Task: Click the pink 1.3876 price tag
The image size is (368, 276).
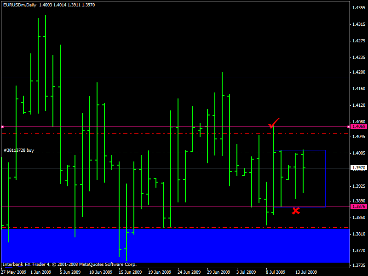Action: (x=358, y=207)
